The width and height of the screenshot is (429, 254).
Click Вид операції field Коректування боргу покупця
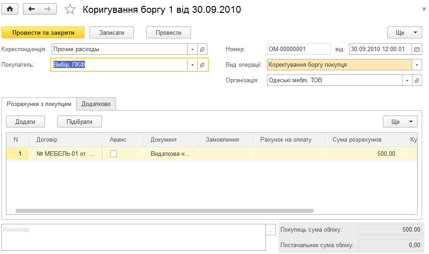pos(339,65)
